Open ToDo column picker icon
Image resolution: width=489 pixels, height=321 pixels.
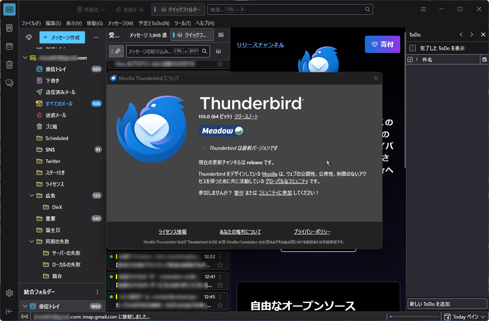click(x=484, y=60)
